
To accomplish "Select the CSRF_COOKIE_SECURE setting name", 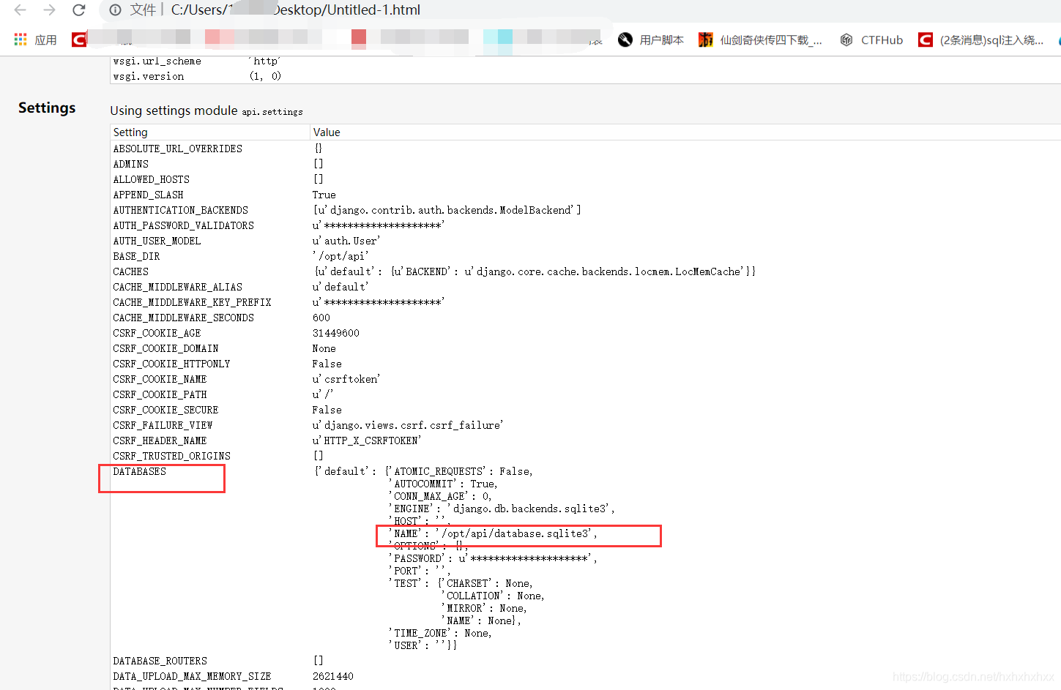I will click(x=165, y=410).
